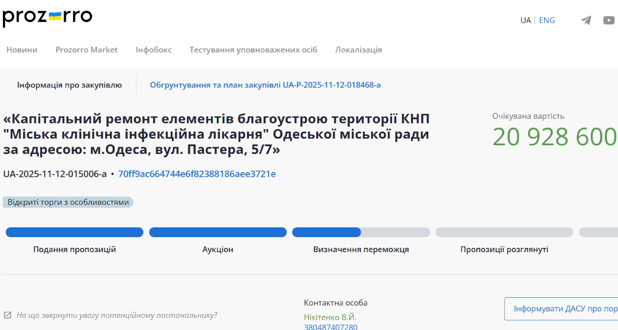Viewport: 618px width, 330px height.
Task: Select the Аукціон stage bar
Action: [x=218, y=232]
